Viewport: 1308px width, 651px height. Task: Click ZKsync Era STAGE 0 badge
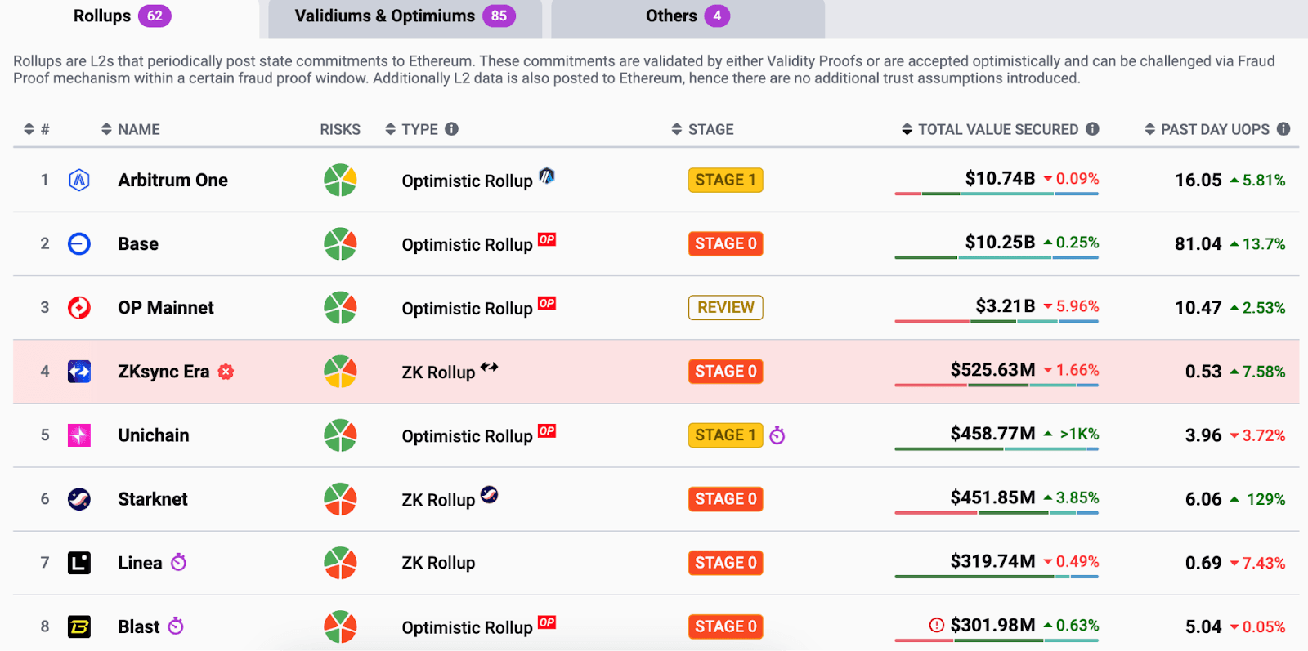point(725,371)
